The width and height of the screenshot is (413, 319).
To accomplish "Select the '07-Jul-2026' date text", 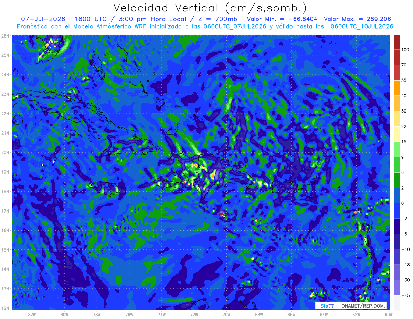I will (43, 19).
